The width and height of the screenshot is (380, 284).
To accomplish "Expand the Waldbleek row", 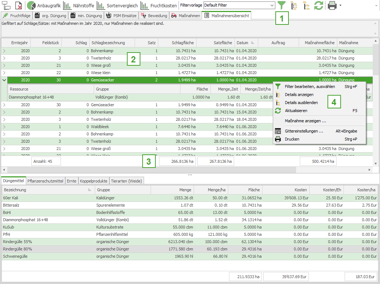I will click(x=4, y=127).
